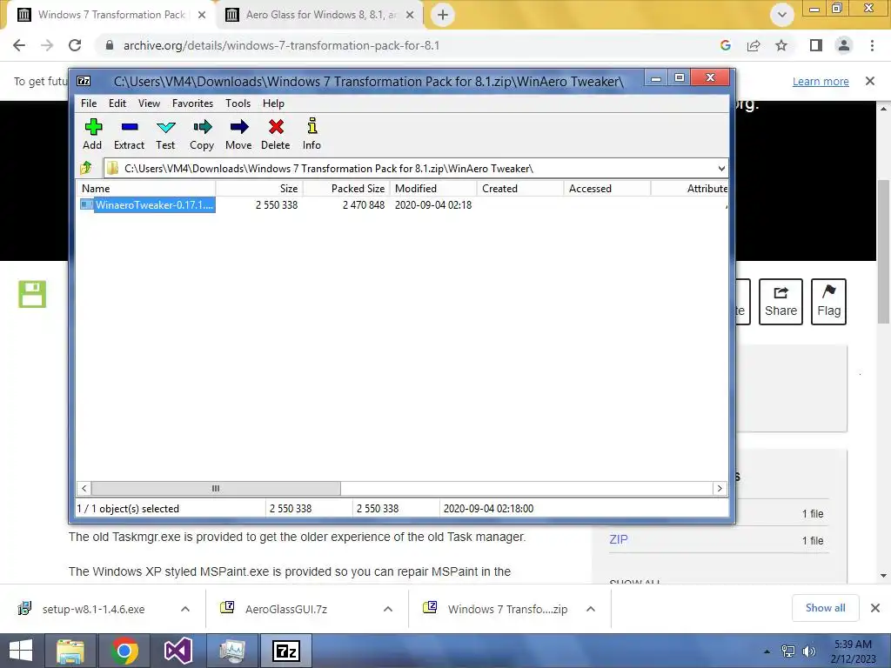Screen dimensions: 891x668
Task: Click the green floppy disk software icon
Action: [32, 294]
